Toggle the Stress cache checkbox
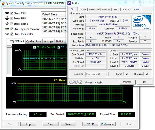Viewport: 155px width, 130px height. pos(12,24)
